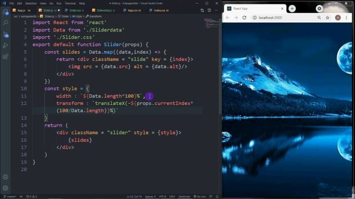The height and width of the screenshot is (199, 355).
Task: Open errors and warnings in status bar
Action: (32, 197)
